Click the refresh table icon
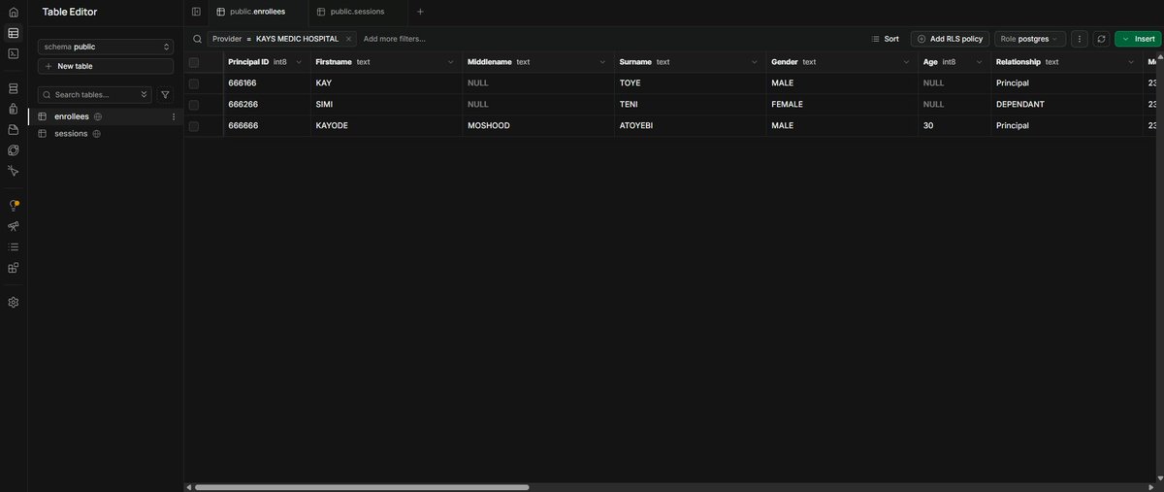The image size is (1164, 492). 1101,39
